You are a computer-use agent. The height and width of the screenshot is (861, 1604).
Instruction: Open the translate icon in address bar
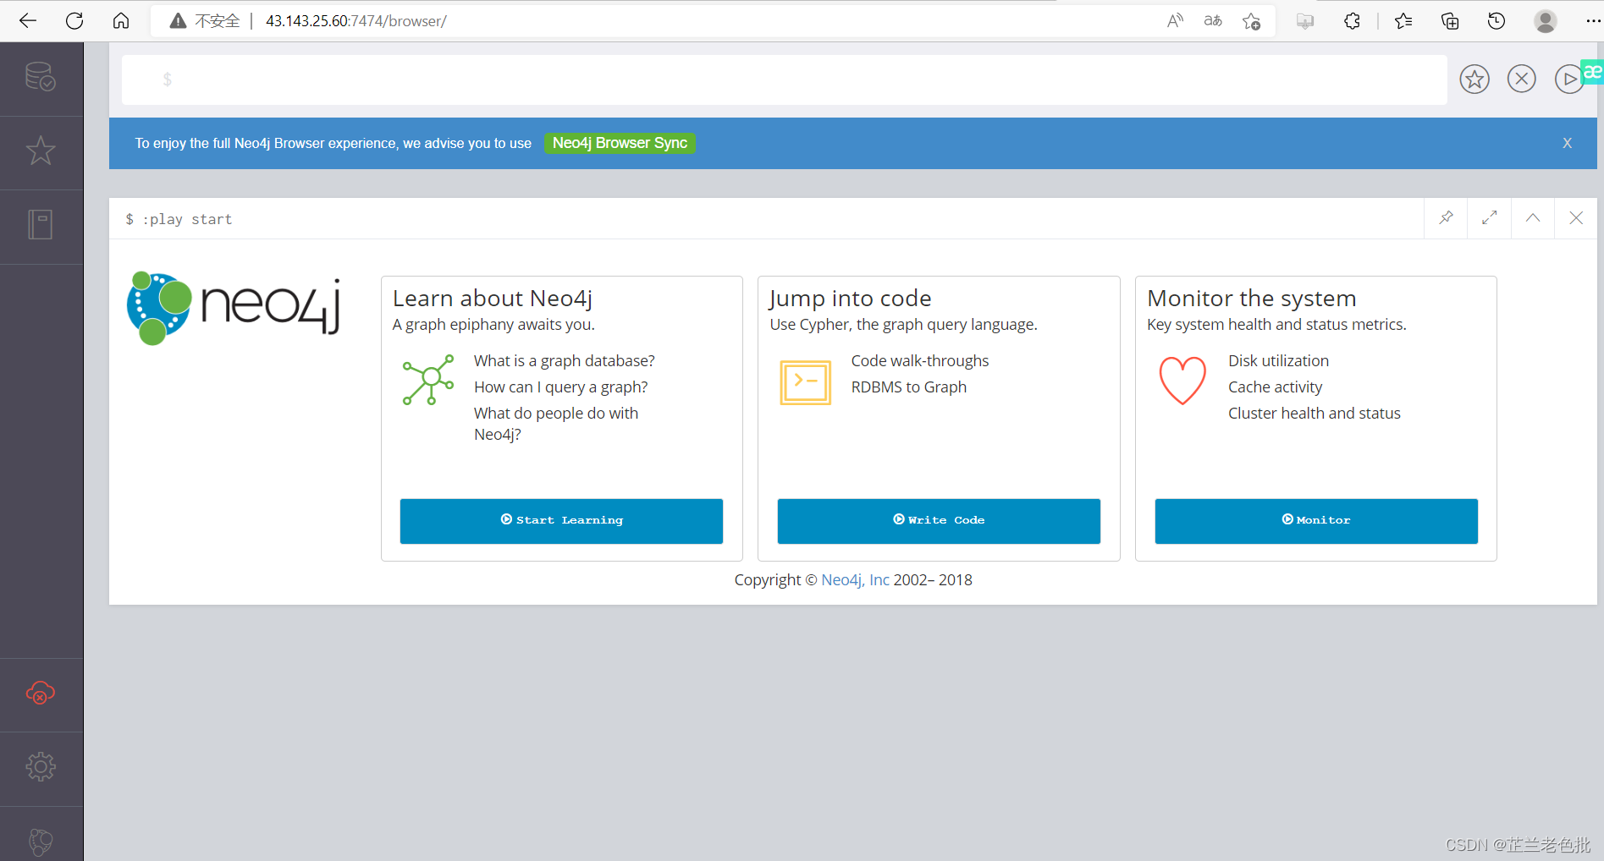1213,21
